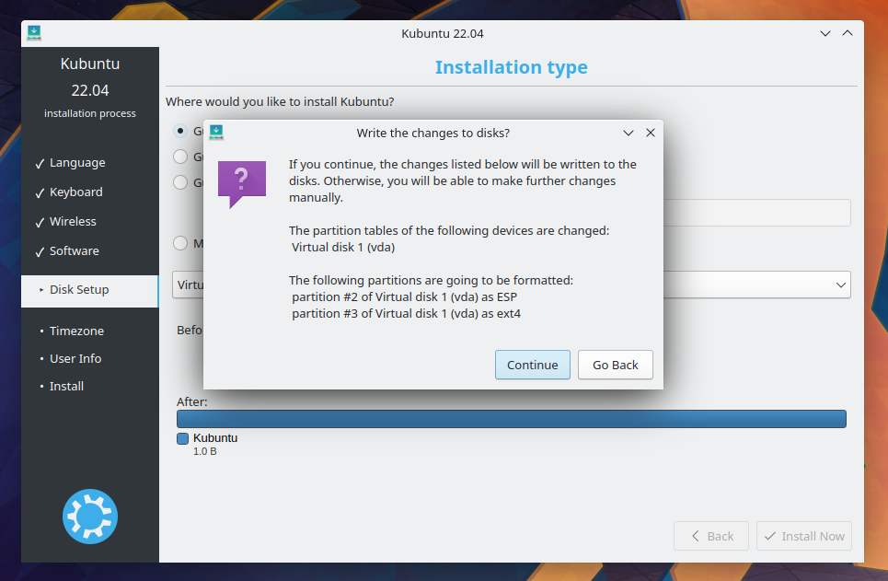Click the Back navigation button

pos(710,536)
